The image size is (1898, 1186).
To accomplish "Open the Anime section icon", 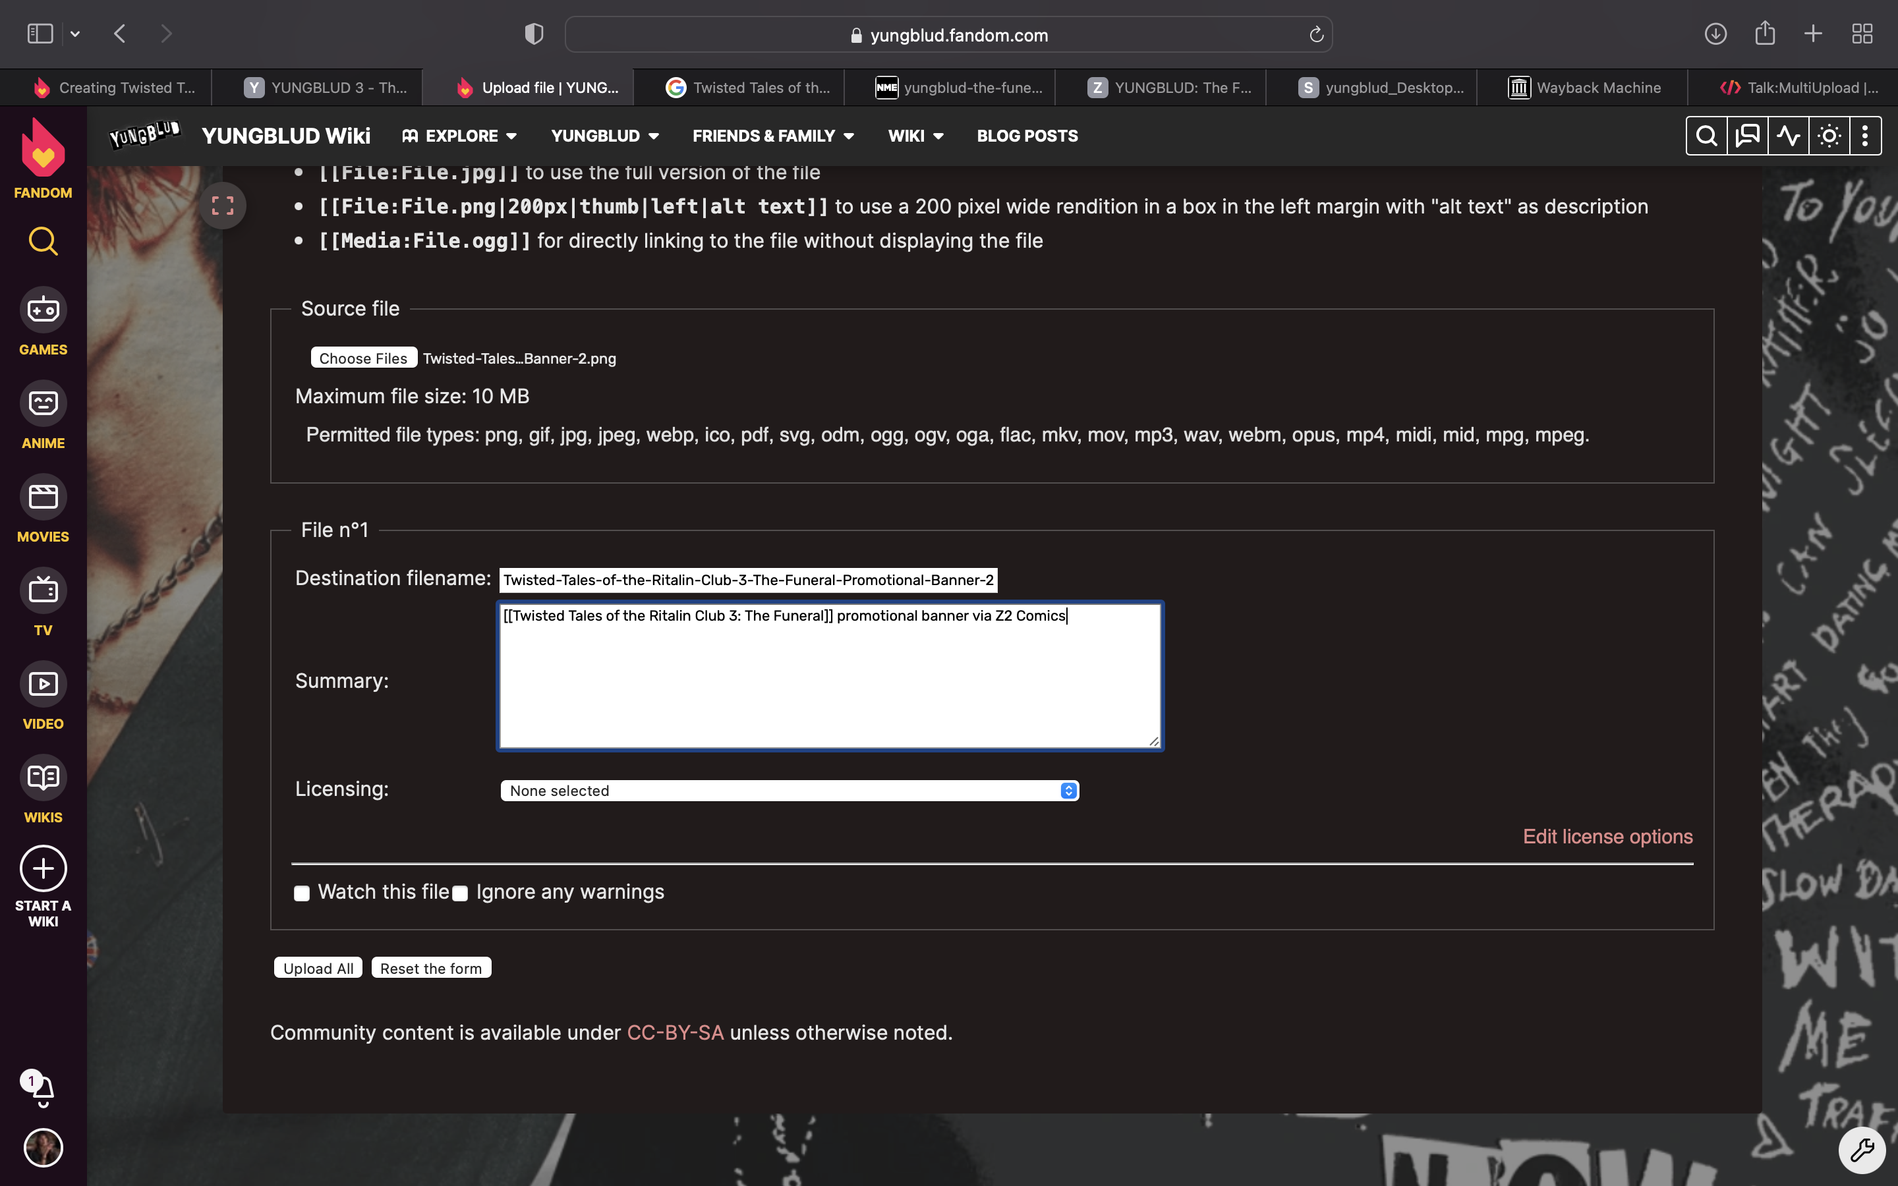I will 43,403.
